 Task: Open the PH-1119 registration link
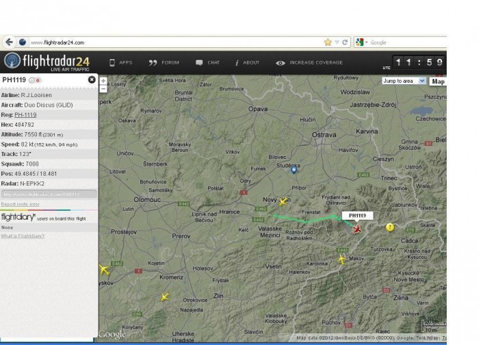point(25,115)
